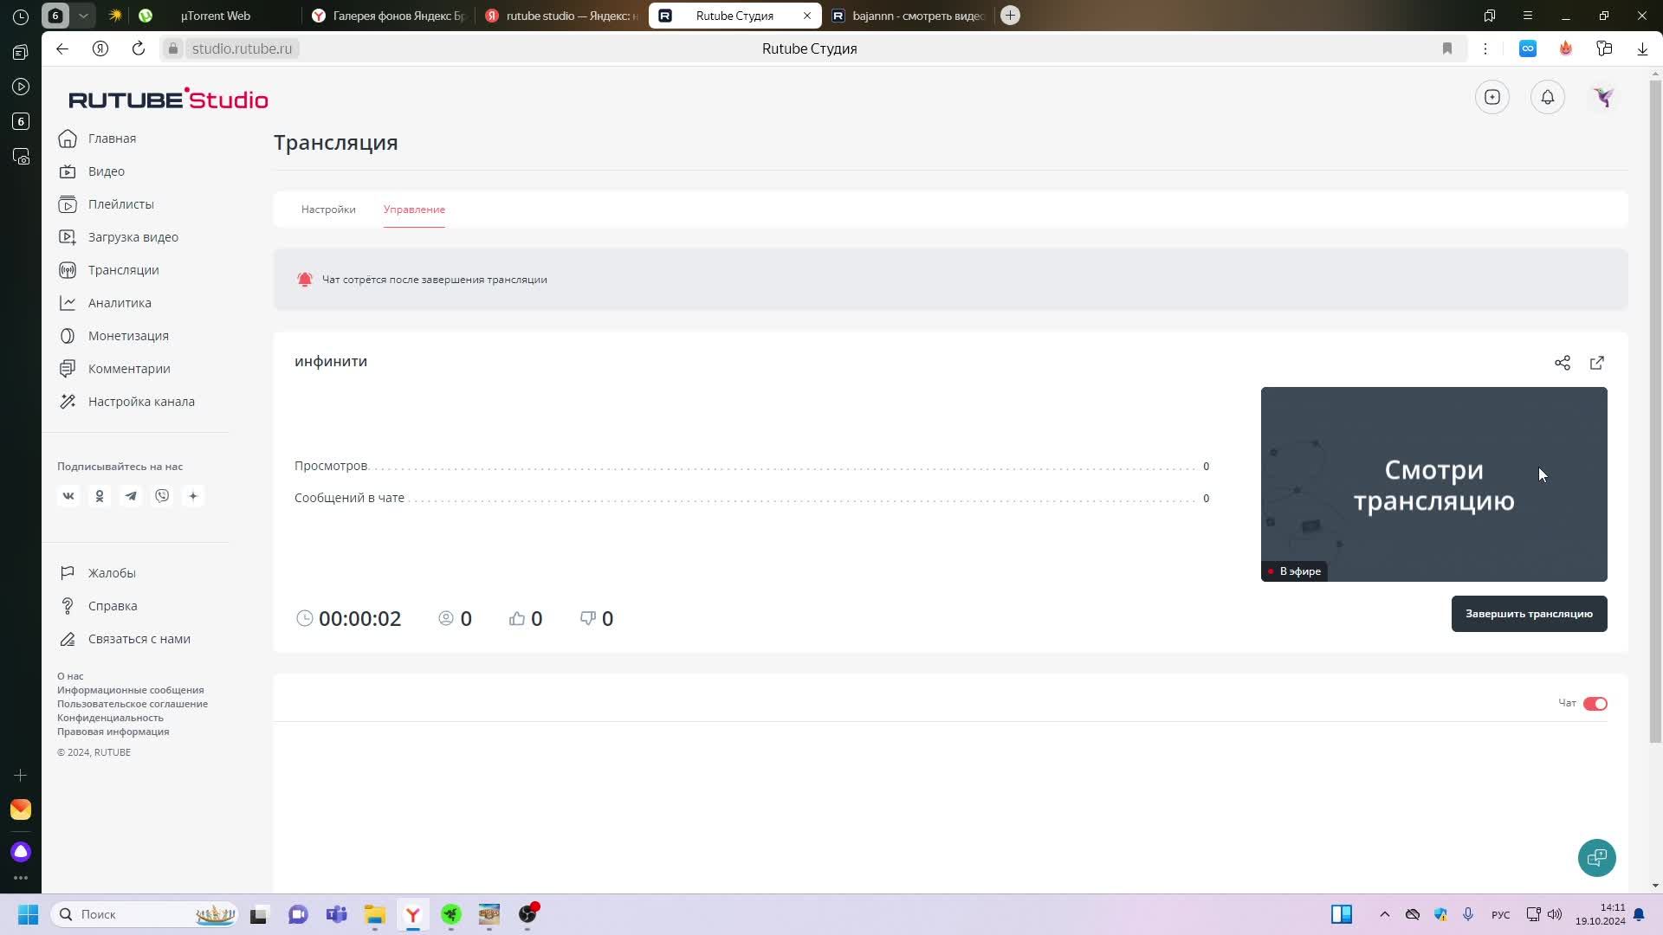
Task: Open the support chat bubble button
Action: tap(1596, 858)
